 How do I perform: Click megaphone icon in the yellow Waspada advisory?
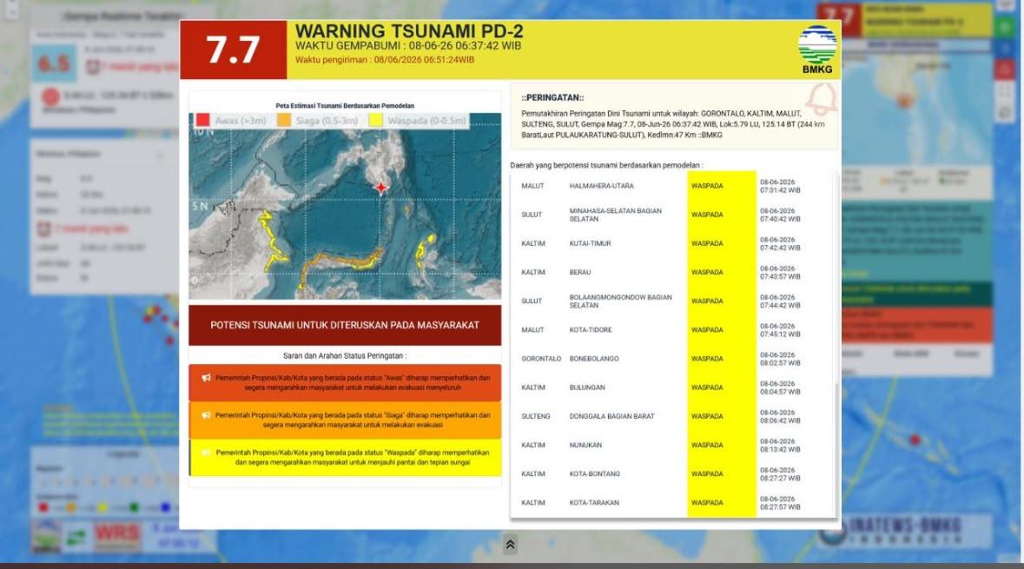(x=207, y=452)
